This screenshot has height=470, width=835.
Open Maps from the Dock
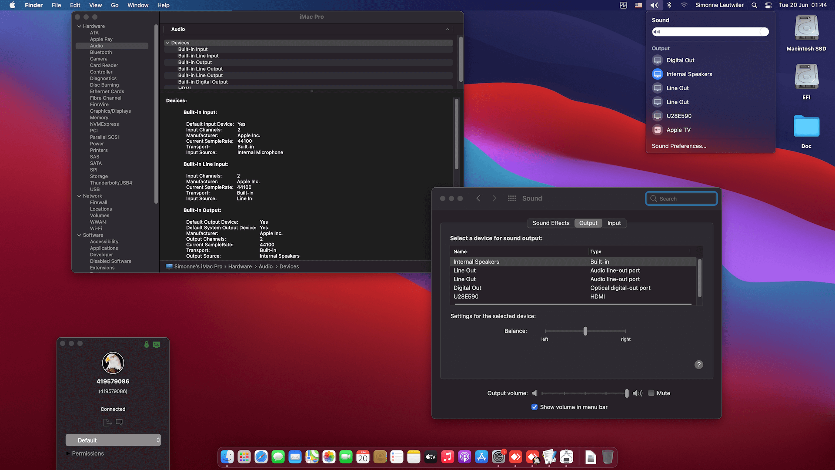click(312, 457)
